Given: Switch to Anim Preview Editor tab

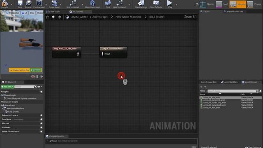Looking at the screenshot, I should point(209,82).
